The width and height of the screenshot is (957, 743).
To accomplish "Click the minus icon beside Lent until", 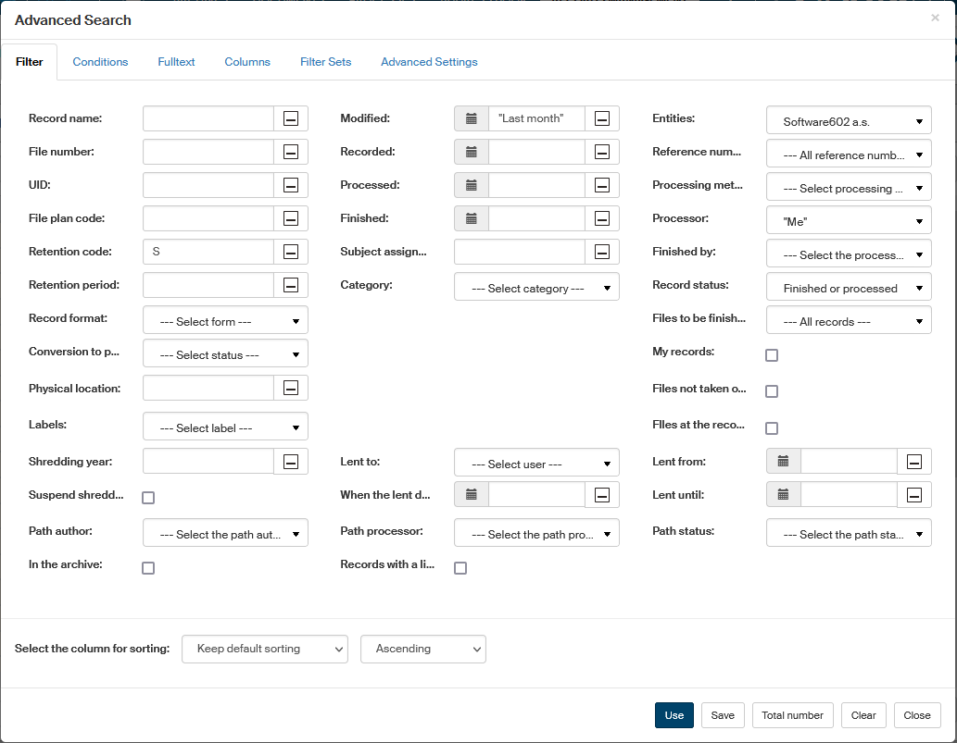I will [x=914, y=495].
